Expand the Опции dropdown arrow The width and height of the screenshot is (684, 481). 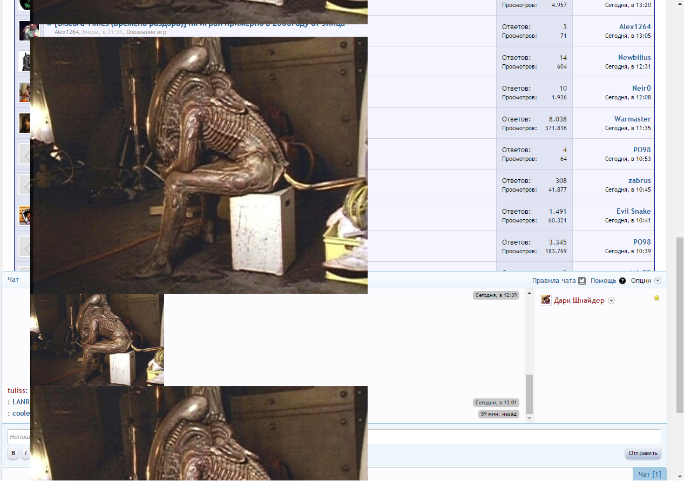[x=658, y=281]
